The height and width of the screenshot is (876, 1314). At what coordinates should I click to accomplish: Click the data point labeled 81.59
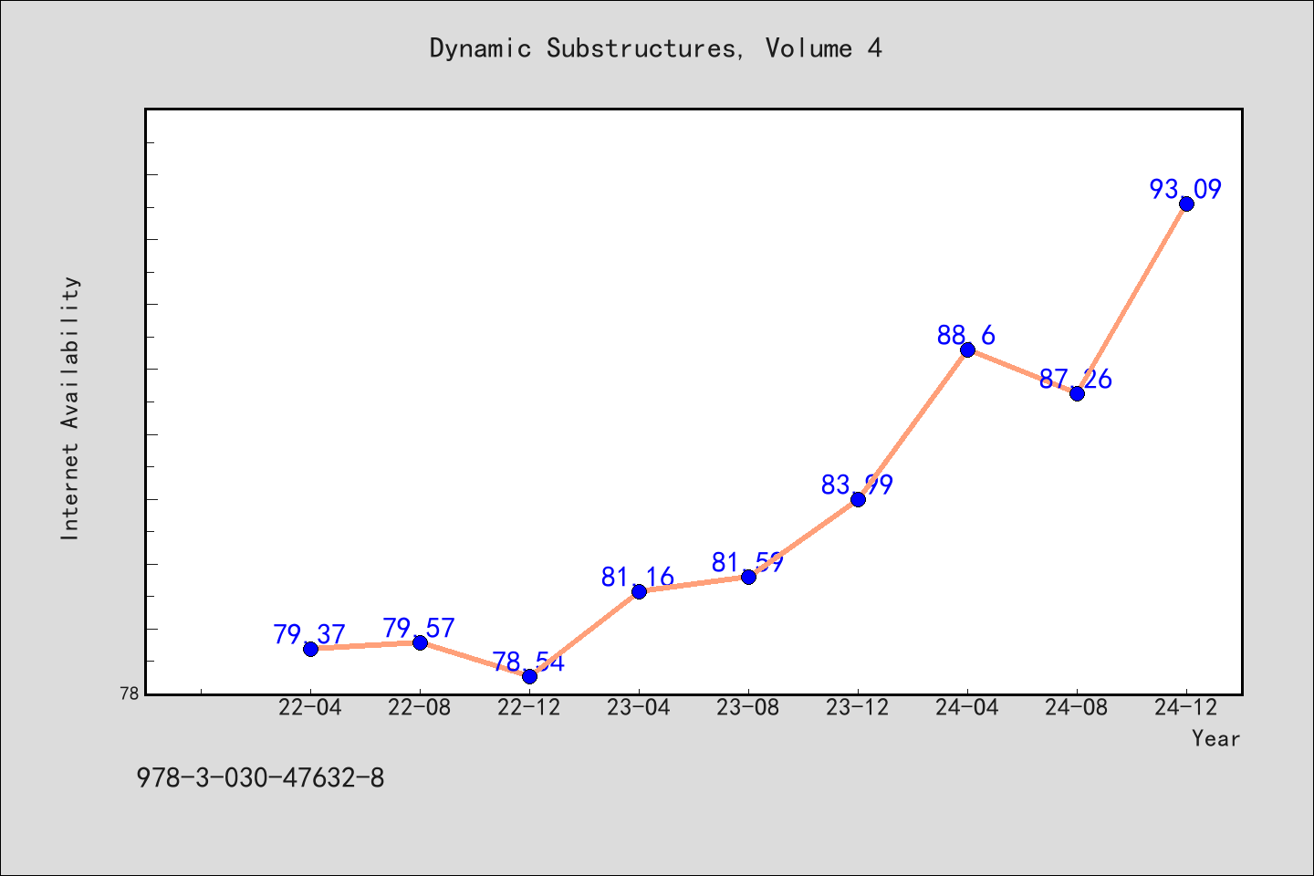(x=748, y=577)
